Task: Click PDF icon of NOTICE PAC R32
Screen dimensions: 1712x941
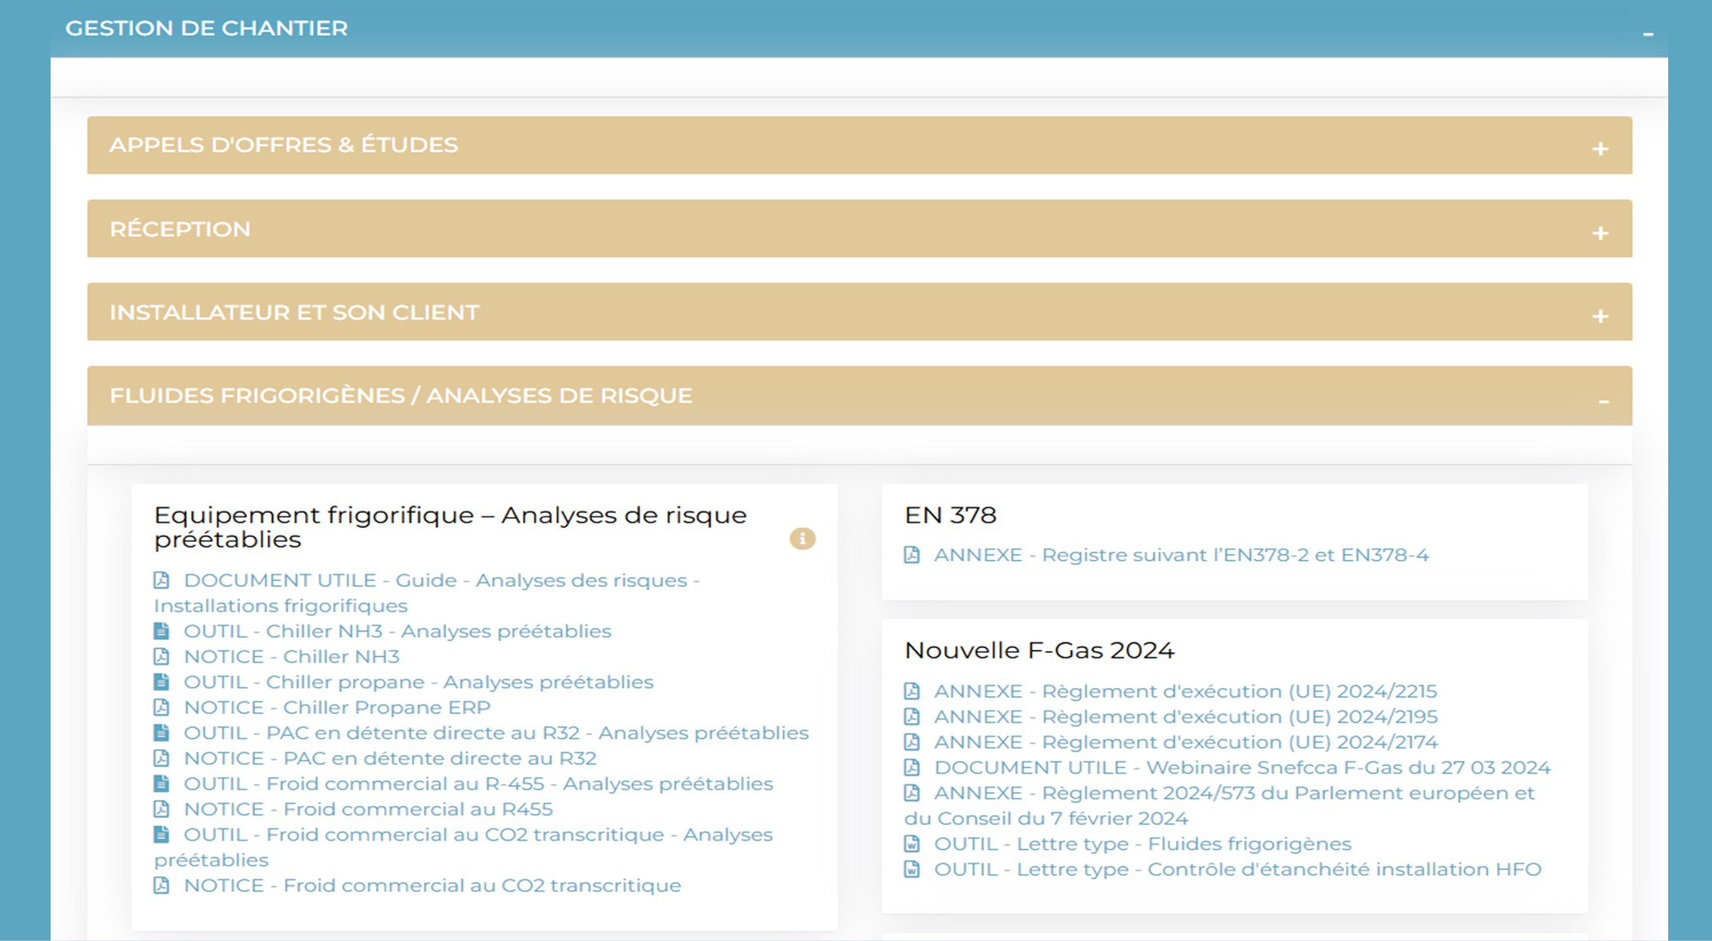Action: [x=161, y=758]
